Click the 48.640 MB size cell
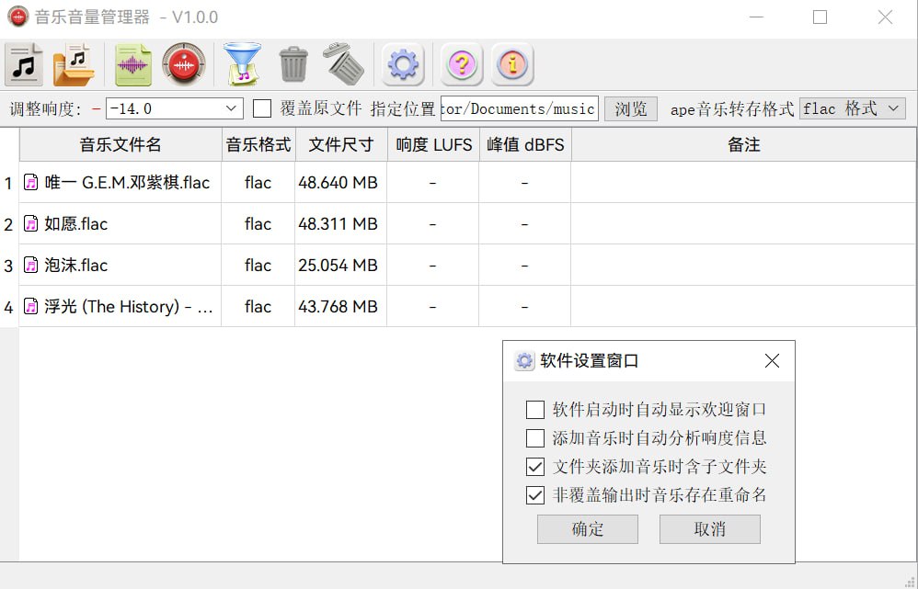 click(x=340, y=183)
